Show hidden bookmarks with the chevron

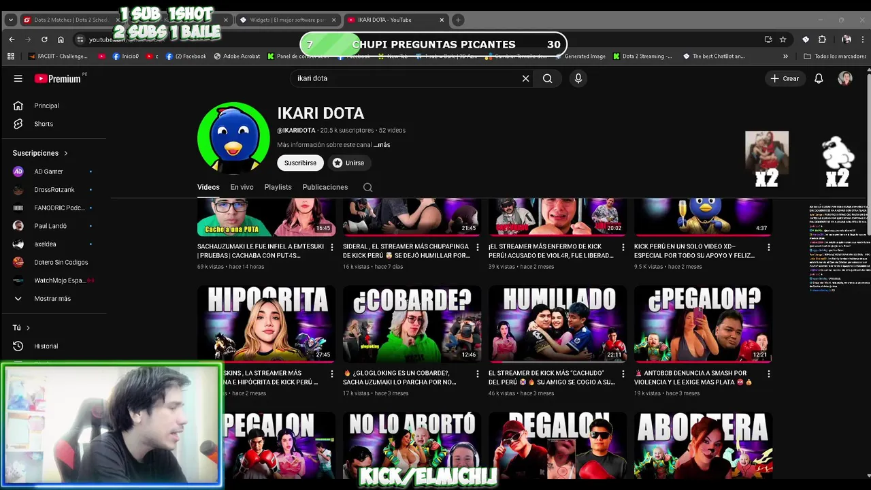(785, 56)
